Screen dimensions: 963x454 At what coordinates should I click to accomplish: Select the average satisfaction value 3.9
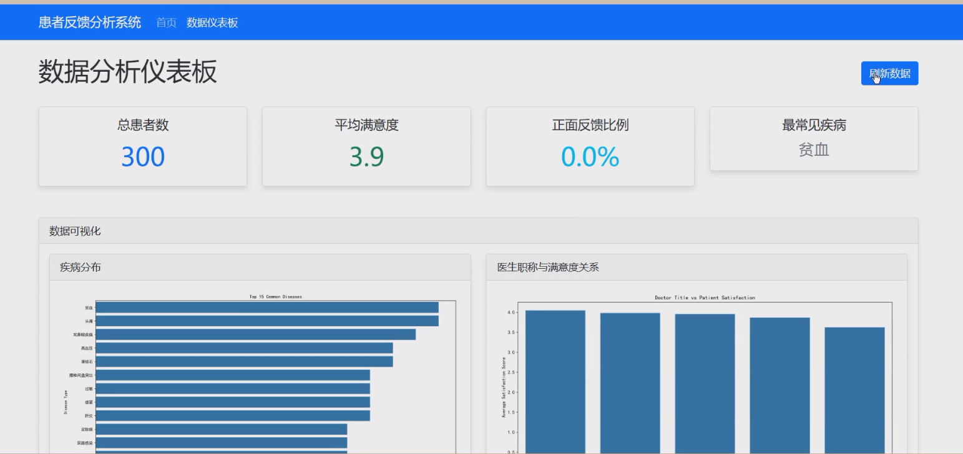pos(366,157)
